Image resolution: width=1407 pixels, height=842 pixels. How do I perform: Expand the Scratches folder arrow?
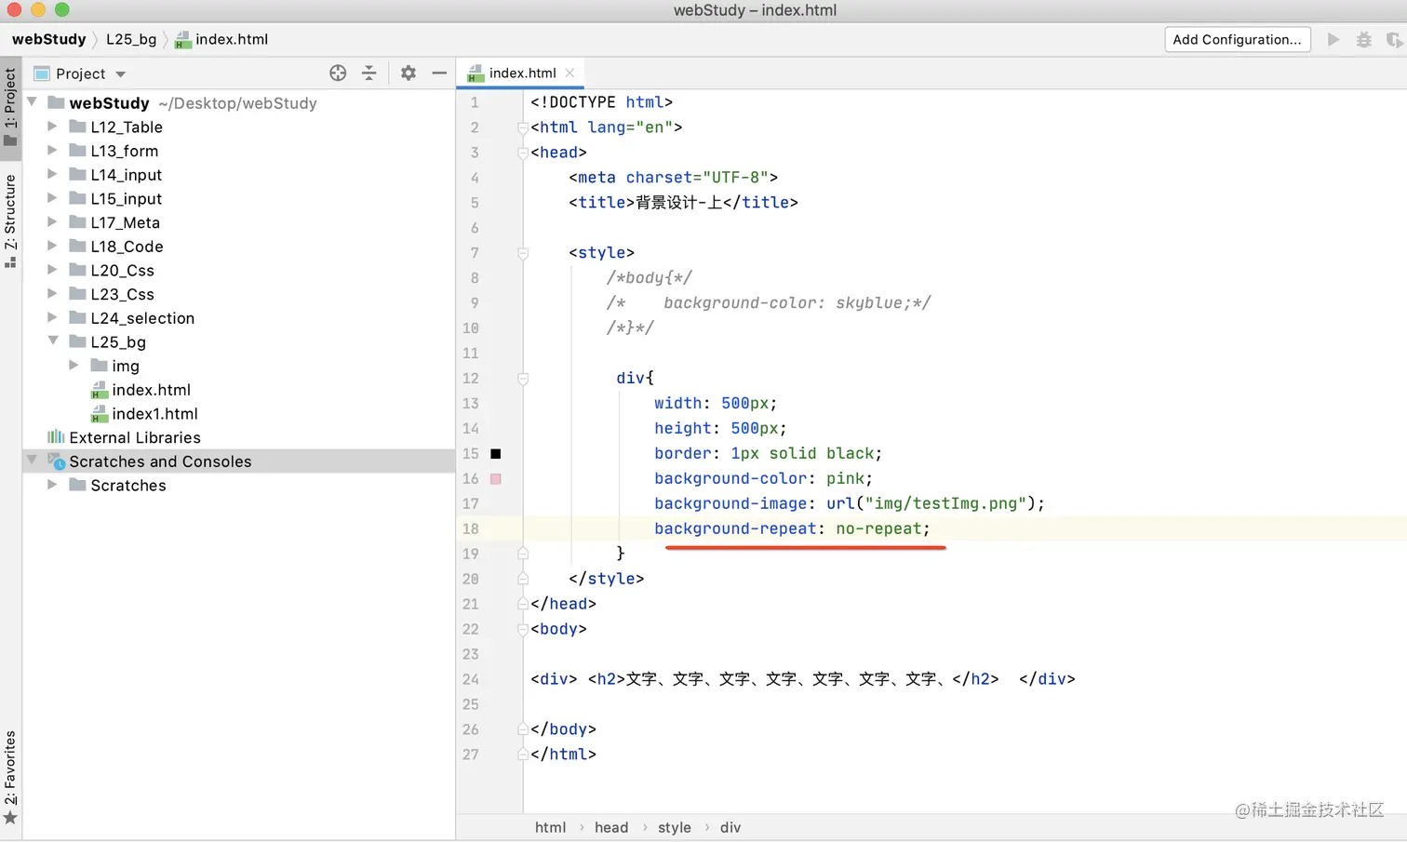click(52, 485)
